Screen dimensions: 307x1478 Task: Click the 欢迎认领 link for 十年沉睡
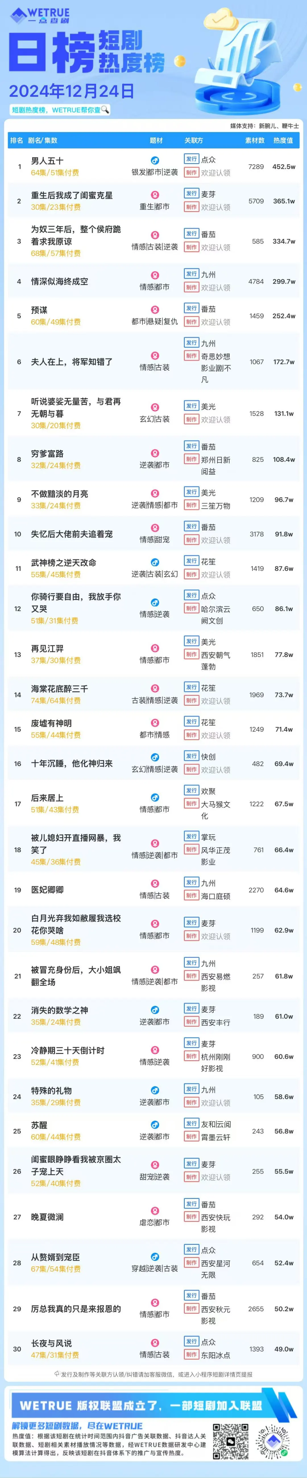click(x=215, y=770)
